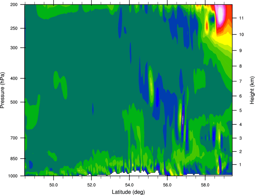Screen dimensions: 255x195
Task: Click the 9 km height label
Action: coord(241,51)
